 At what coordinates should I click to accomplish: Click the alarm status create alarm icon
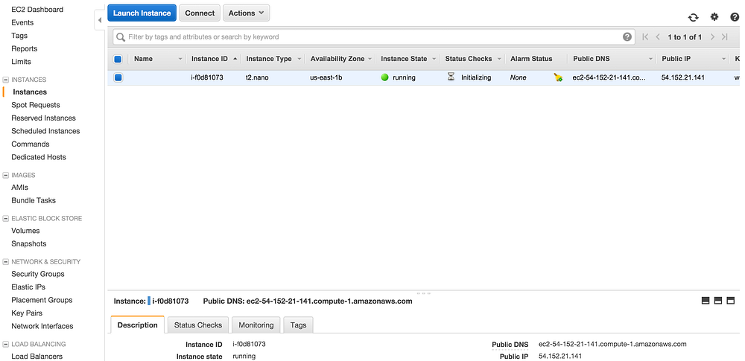[x=558, y=77]
